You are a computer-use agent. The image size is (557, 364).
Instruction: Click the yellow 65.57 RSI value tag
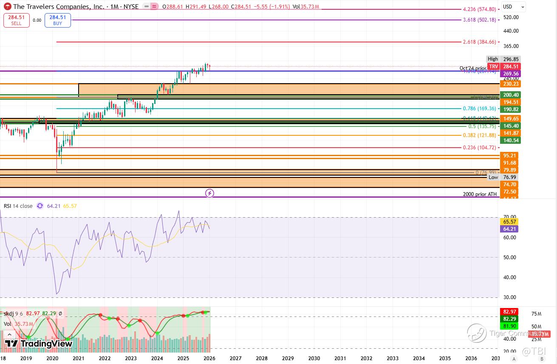pyautogui.click(x=510, y=222)
